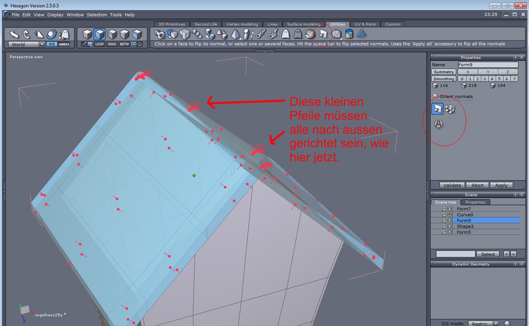Open the World coordinate dropdown

26,44
